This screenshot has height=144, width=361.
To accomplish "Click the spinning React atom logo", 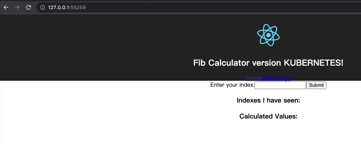I will pos(268,35).
